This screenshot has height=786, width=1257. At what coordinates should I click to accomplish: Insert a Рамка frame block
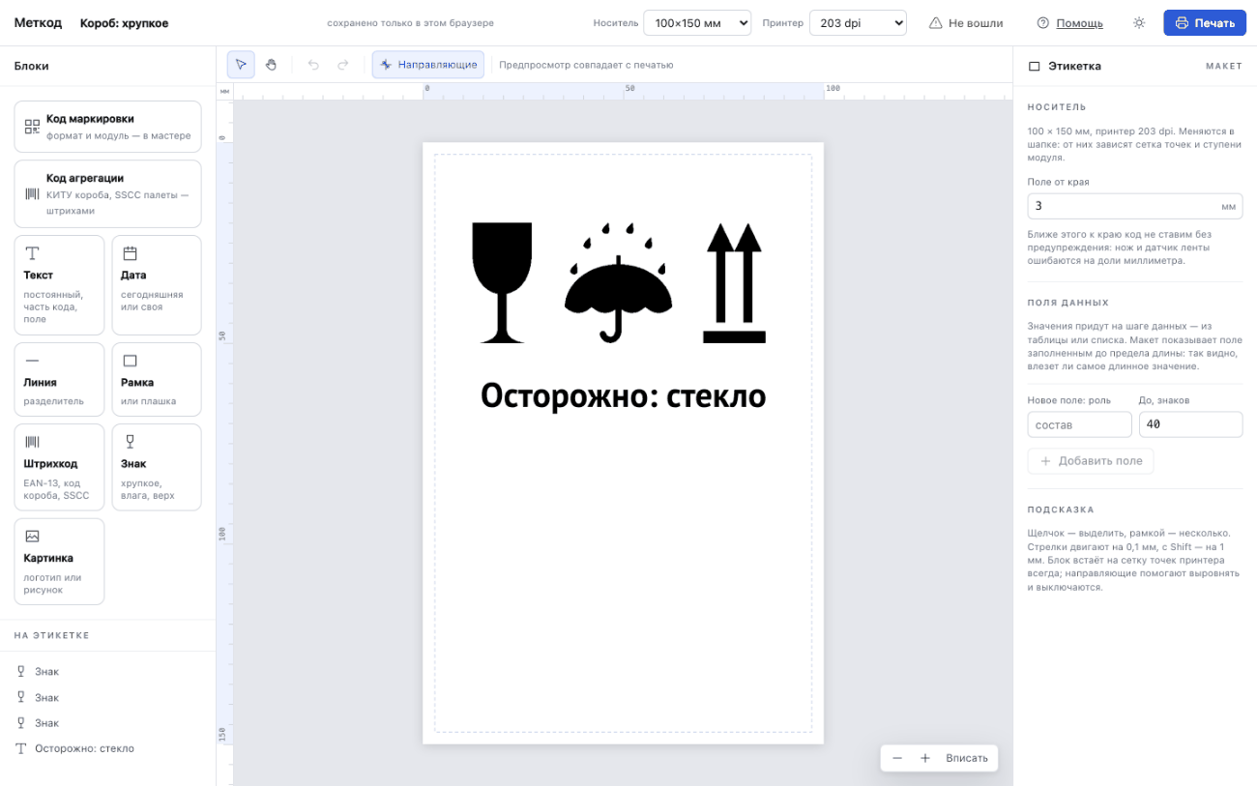[x=157, y=379]
